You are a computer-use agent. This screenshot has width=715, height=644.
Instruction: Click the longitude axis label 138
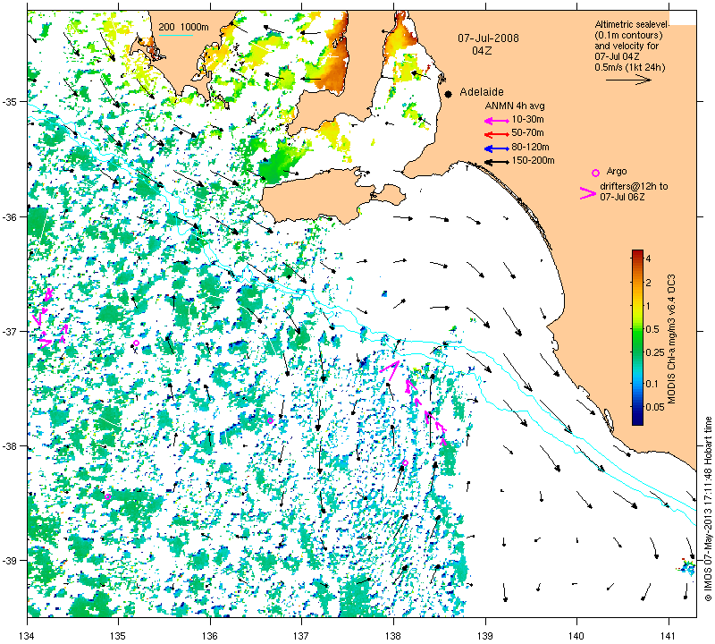(x=393, y=635)
